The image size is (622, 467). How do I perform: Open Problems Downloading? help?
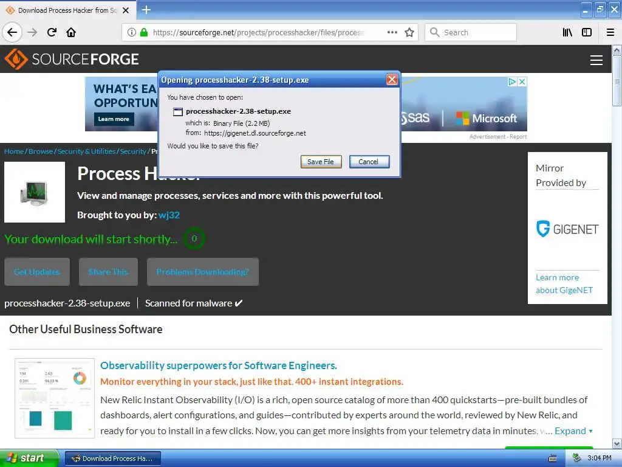(x=203, y=272)
